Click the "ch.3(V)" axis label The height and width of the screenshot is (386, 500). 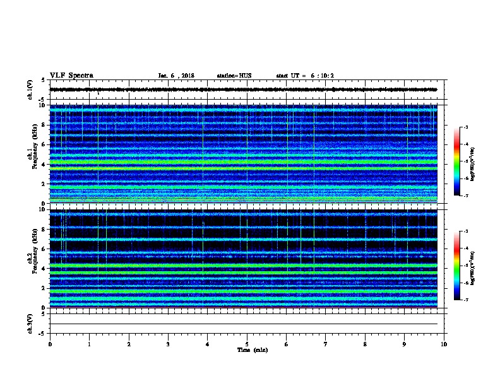click(x=30, y=324)
